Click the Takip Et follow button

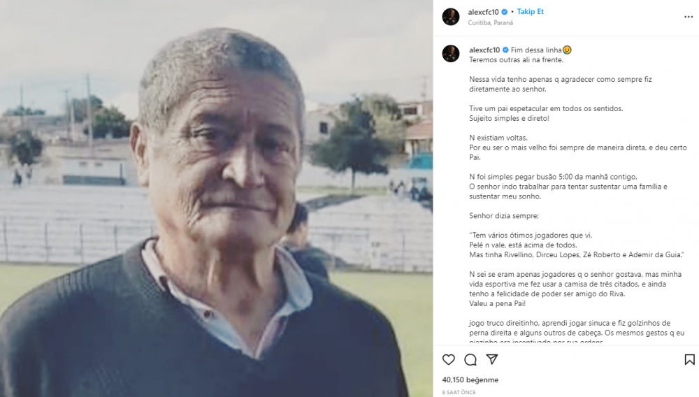[530, 12]
